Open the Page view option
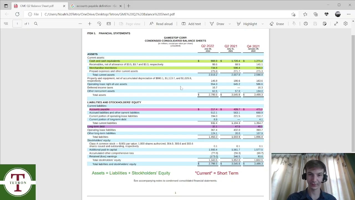 click(130, 24)
